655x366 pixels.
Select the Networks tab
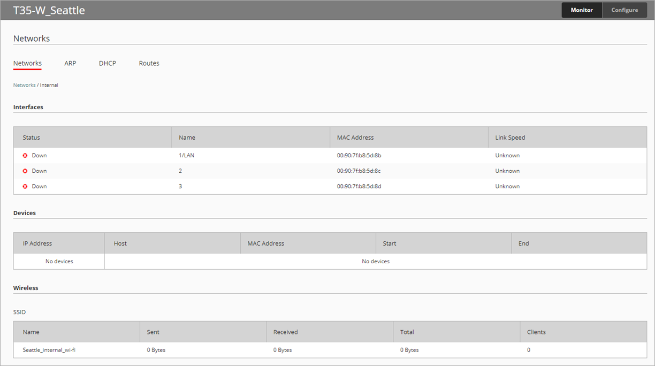click(x=27, y=63)
